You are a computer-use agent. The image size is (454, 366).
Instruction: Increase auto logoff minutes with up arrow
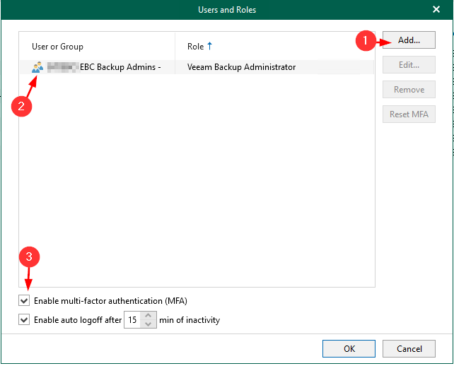tap(149, 316)
